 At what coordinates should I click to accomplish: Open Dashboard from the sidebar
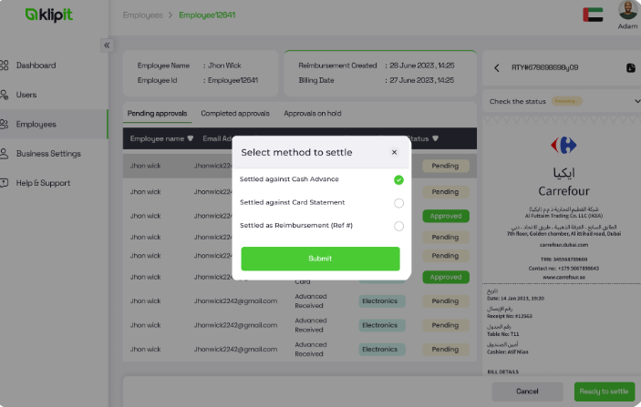36,66
